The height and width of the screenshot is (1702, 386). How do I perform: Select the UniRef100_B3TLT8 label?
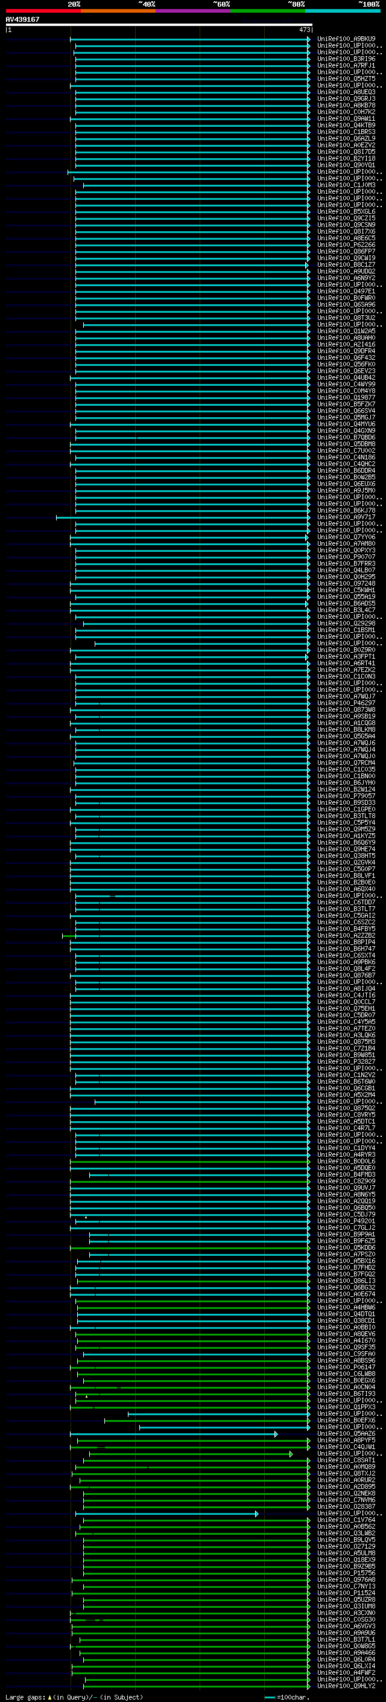(x=346, y=815)
